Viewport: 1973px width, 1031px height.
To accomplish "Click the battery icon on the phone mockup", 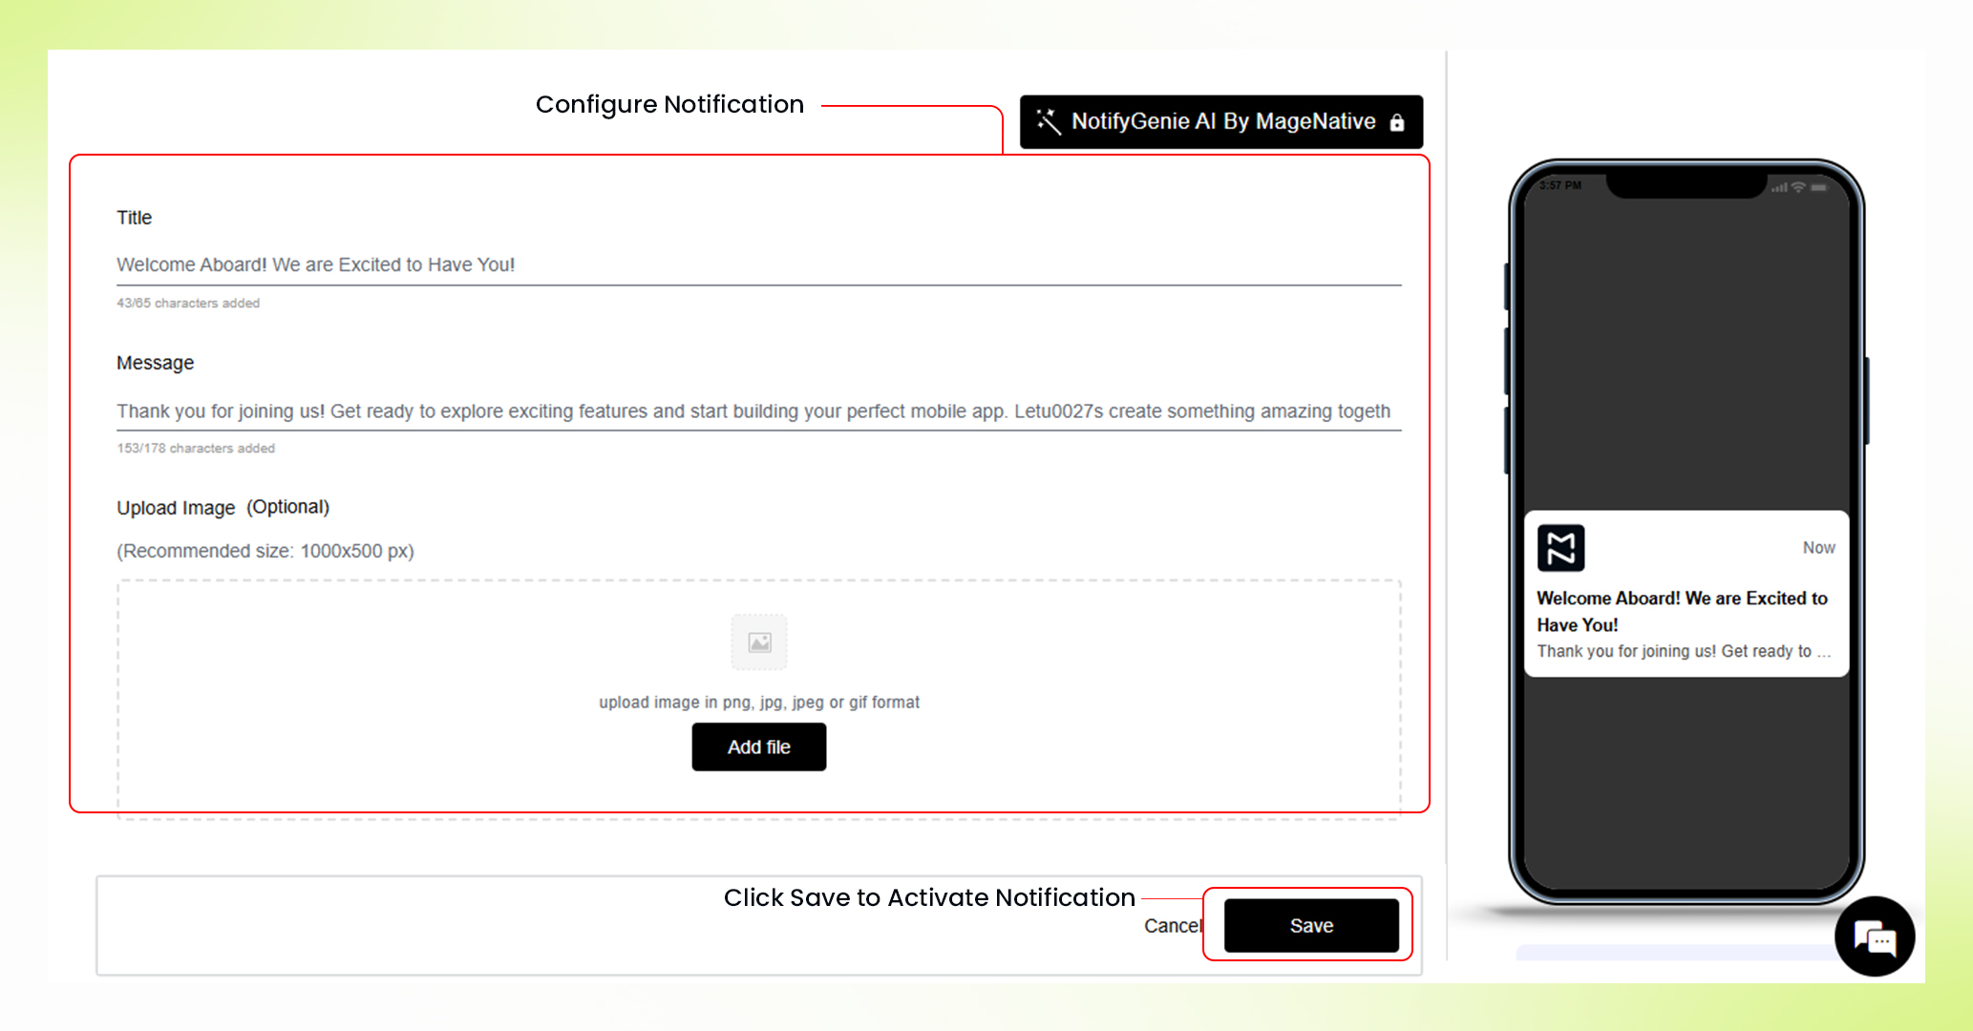I will [1820, 186].
